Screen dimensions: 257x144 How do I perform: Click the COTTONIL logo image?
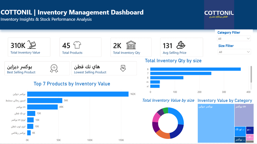219,15
